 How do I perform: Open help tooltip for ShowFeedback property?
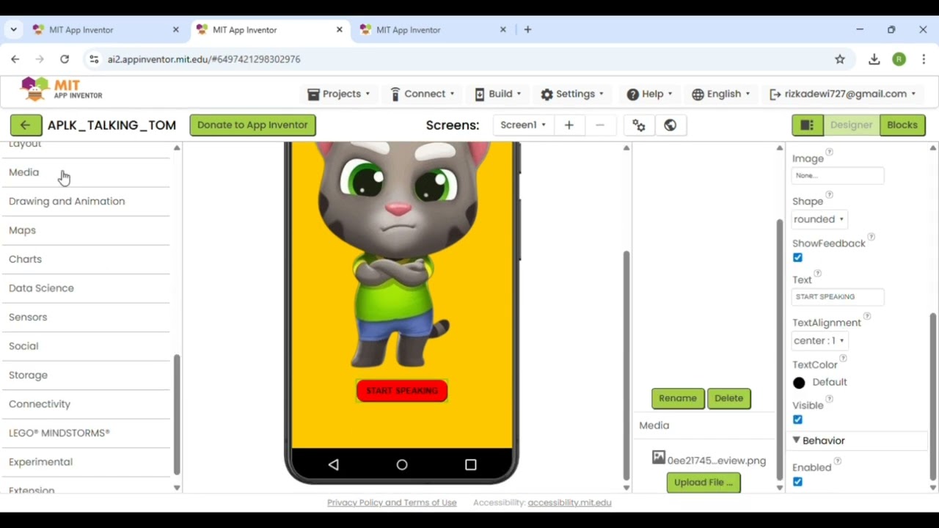[872, 237]
